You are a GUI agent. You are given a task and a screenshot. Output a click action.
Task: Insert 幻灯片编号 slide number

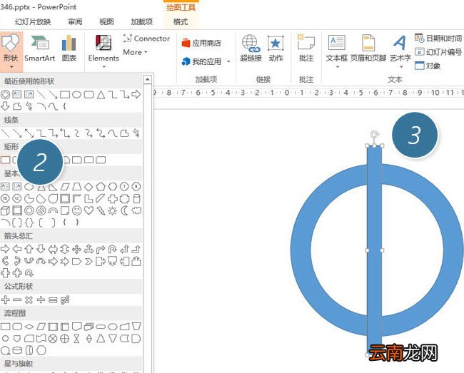click(x=438, y=52)
